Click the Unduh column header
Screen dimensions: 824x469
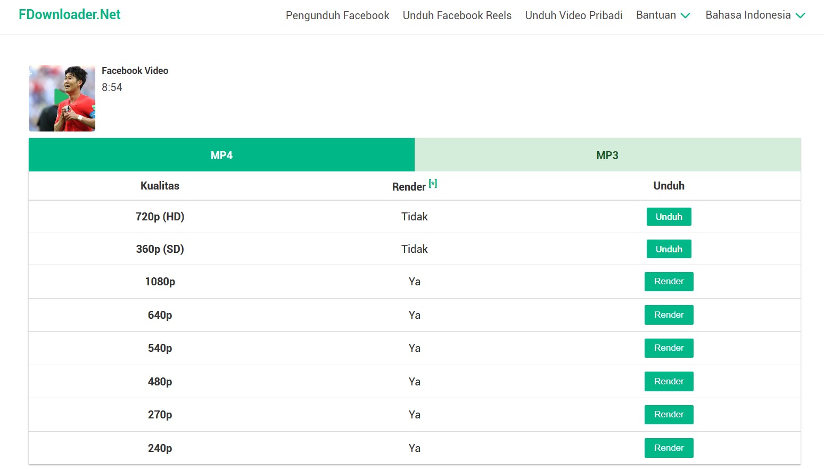point(669,186)
